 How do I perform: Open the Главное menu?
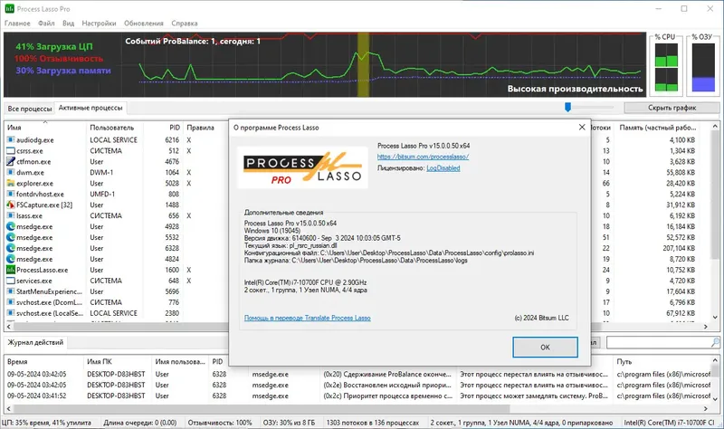coord(17,24)
